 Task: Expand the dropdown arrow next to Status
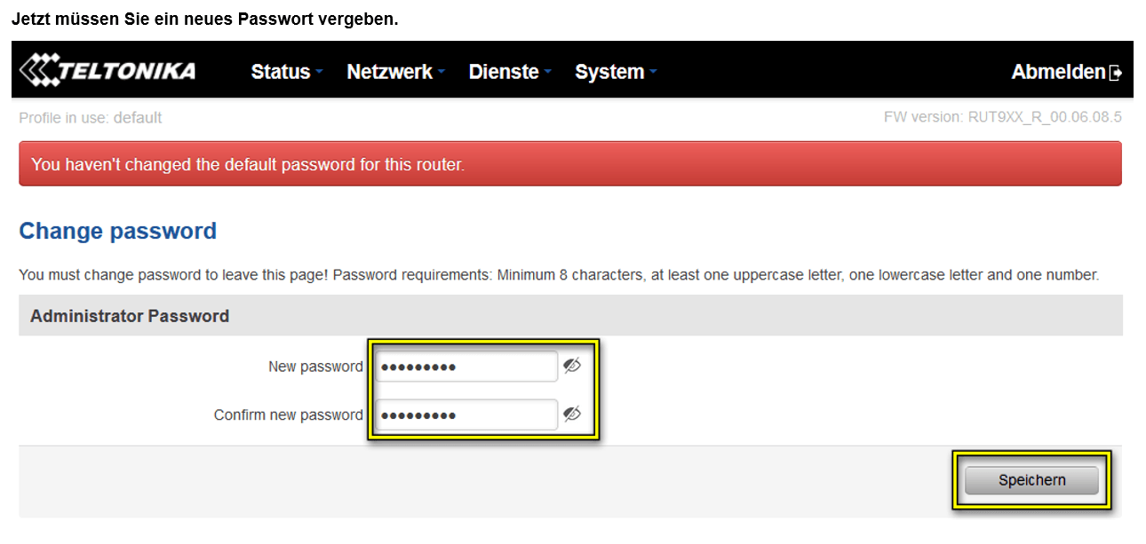point(319,73)
